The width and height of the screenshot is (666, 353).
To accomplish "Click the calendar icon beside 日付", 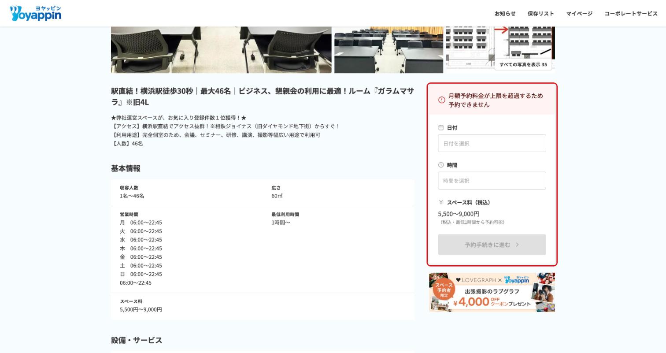I will pyautogui.click(x=441, y=128).
